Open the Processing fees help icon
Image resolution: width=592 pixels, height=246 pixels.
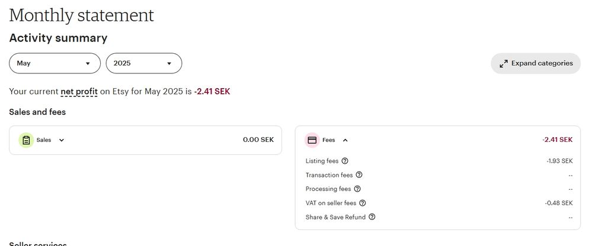357,189
